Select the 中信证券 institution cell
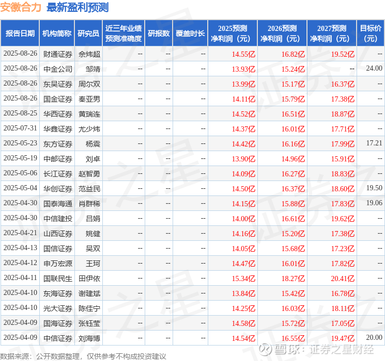 coord(58,338)
